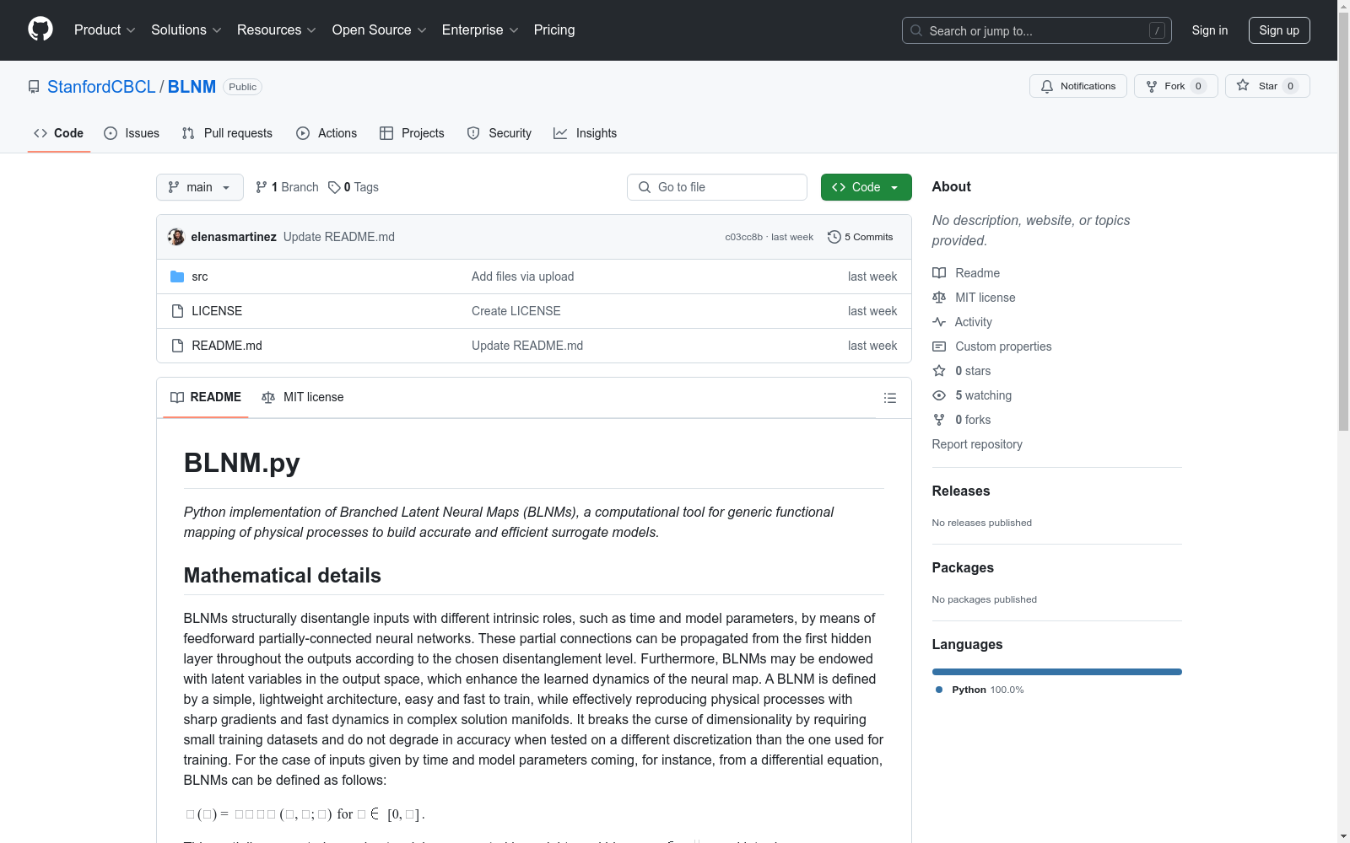This screenshot has width=1350, height=843.
Task: Open Custom properties link
Action: (992, 346)
